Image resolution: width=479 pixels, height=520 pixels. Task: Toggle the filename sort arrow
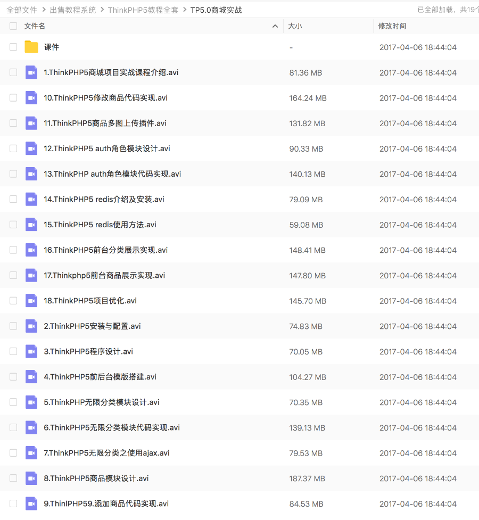275,26
